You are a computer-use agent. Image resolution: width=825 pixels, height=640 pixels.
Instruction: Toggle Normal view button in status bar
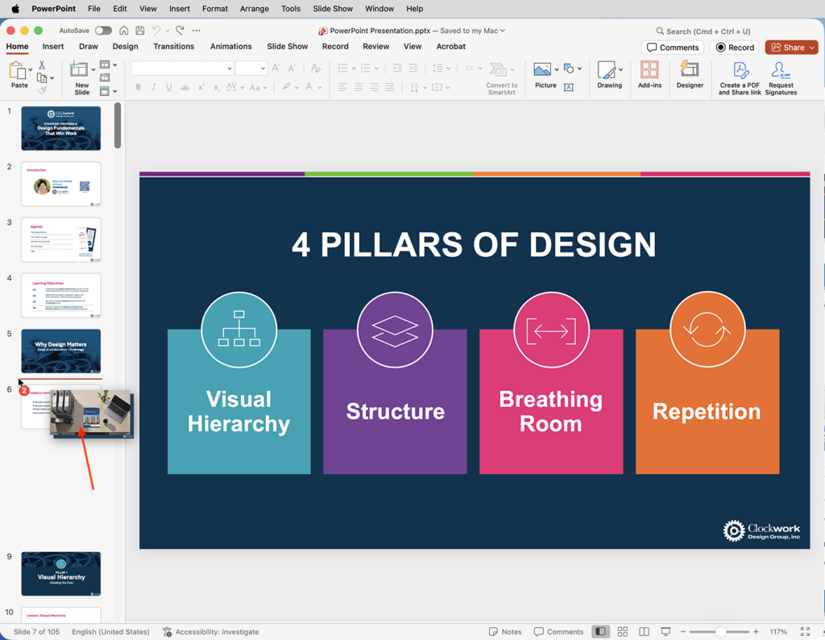point(600,632)
